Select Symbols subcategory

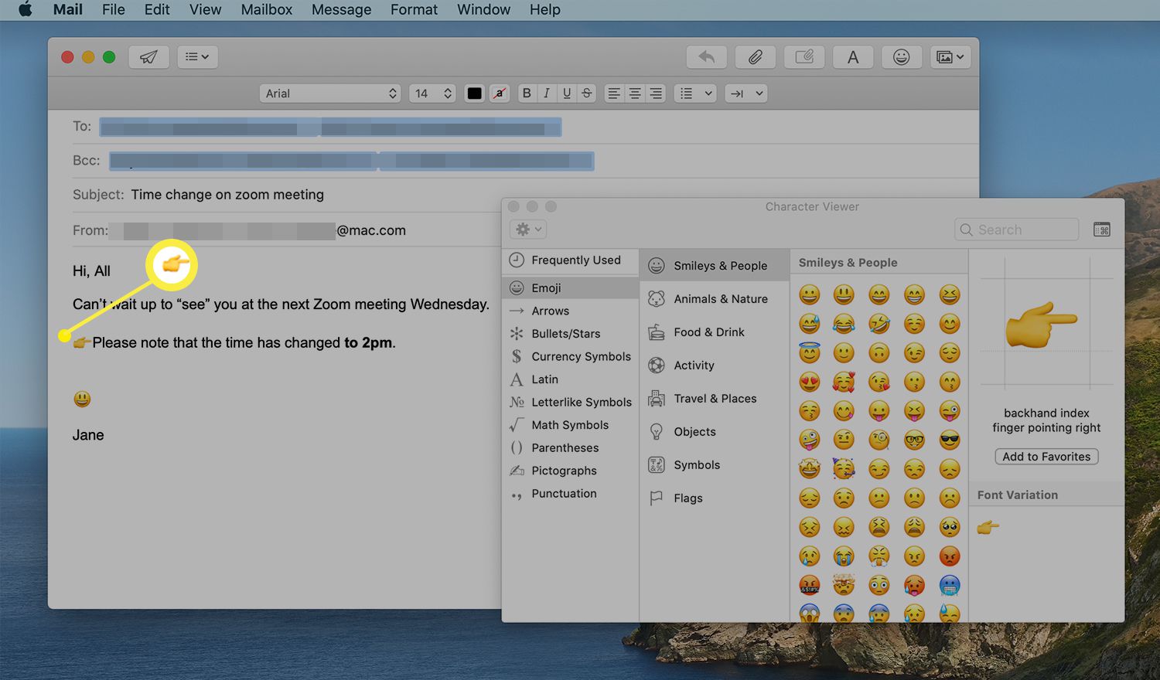point(715,465)
